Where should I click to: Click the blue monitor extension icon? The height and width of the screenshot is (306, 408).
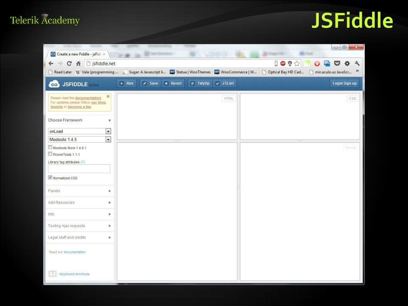(x=327, y=63)
